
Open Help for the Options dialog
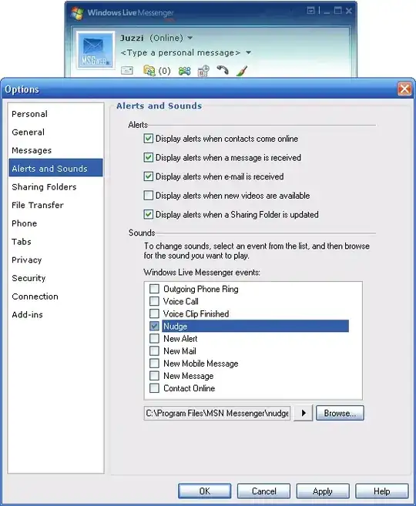(x=382, y=491)
